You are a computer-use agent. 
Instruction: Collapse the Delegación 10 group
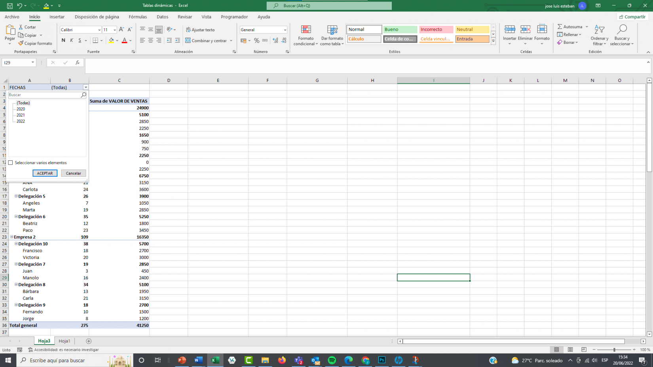16,244
